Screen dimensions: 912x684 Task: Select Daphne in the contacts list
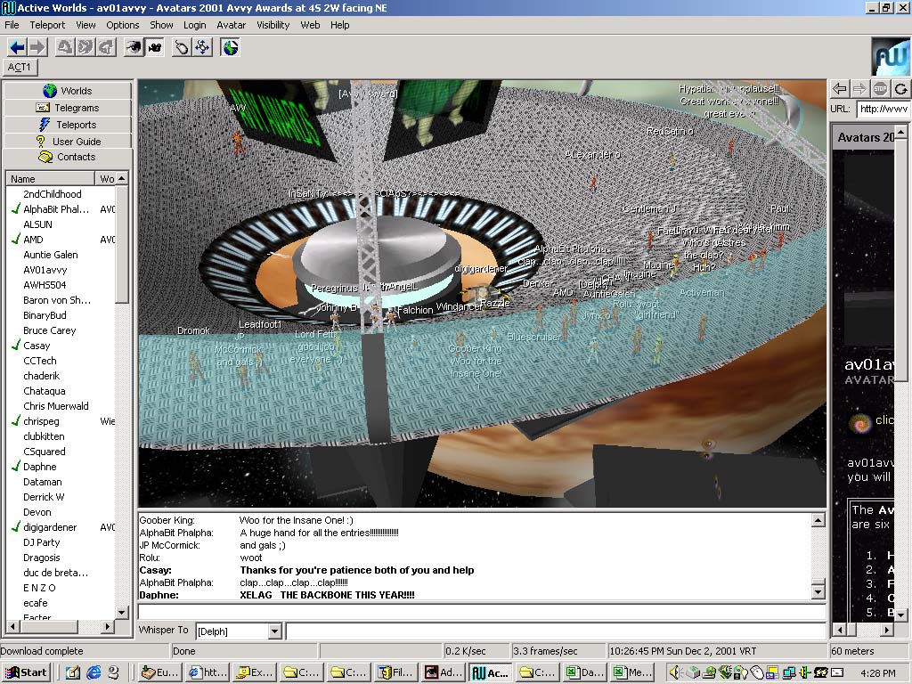tap(40, 467)
